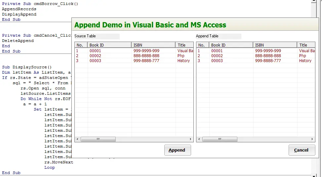Click Append Table No. column header
The width and height of the screenshot is (322, 177).
click(x=203, y=45)
